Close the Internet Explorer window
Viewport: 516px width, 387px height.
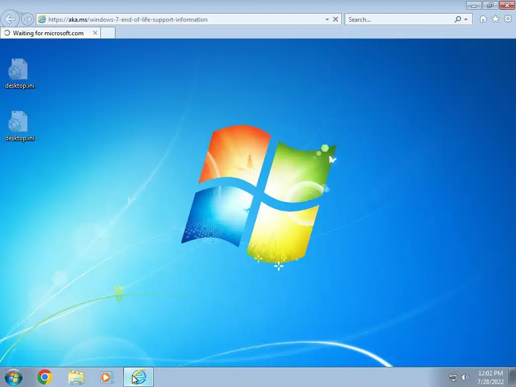(507, 5)
